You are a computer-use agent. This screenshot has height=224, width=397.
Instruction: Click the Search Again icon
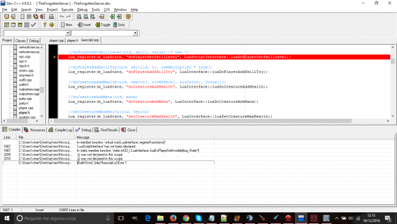pyautogui.click(x=93, y=17)
